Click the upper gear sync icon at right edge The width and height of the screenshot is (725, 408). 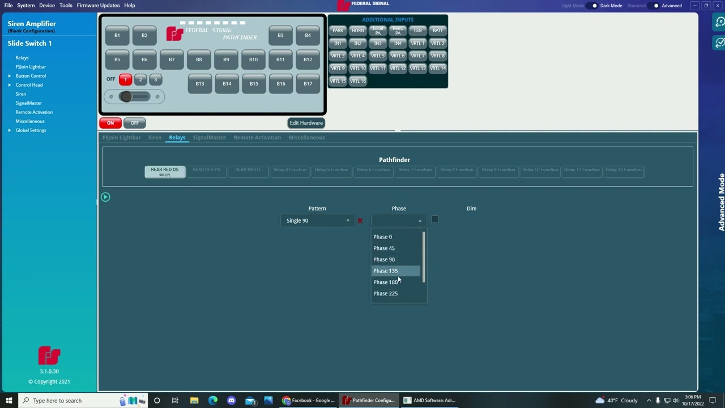point(719,22)
